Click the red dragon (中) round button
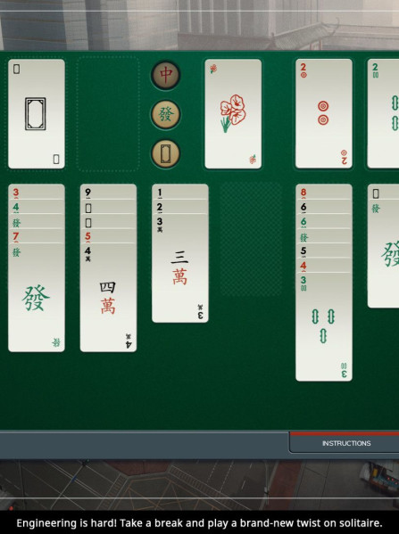 pos(165,75)
